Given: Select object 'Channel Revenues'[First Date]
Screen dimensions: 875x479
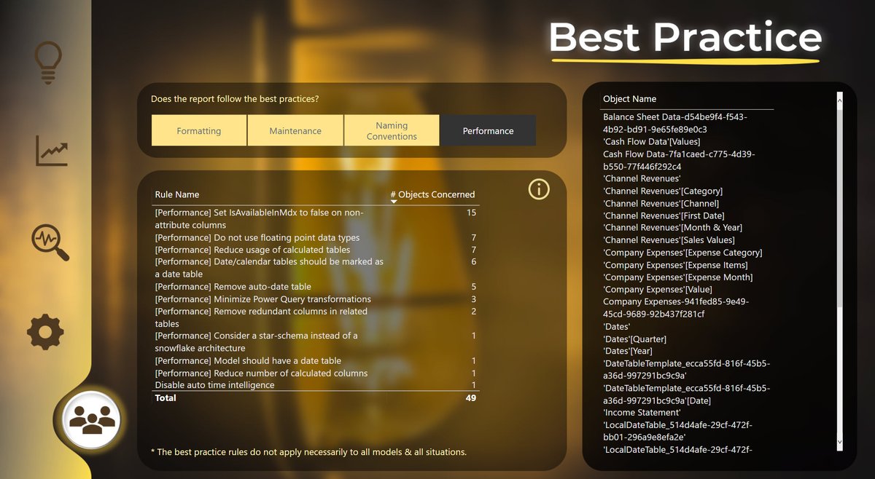Looking at the screenshot, I should [x=664, y=216].
